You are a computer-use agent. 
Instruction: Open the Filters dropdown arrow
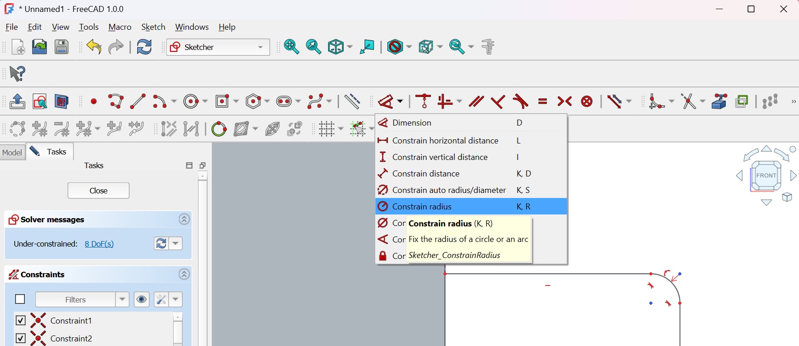(x=122, y=299)
